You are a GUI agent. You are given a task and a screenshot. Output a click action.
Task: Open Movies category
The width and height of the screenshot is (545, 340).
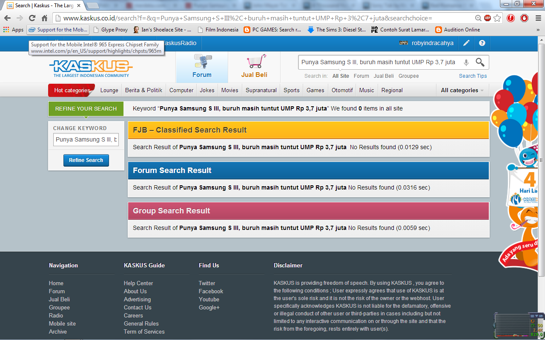pyautogui.click(x=230, y=90)
